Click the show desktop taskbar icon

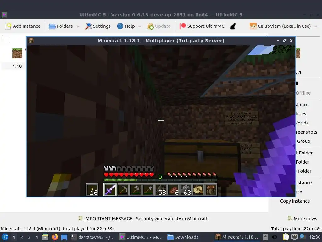(64, 237)
